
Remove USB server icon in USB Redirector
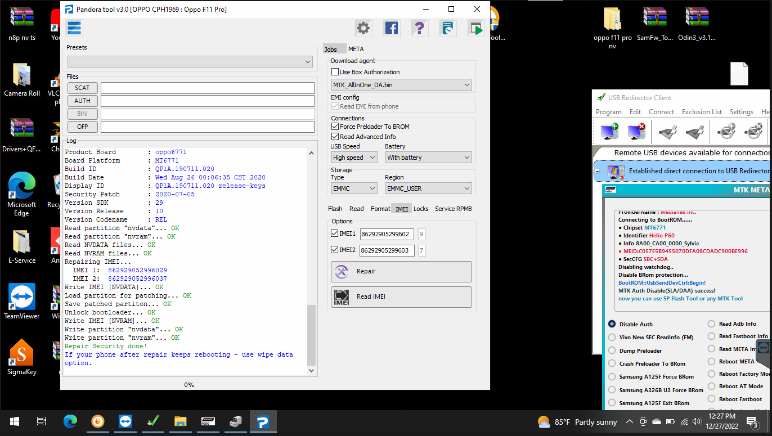click(x=636, y=132)
